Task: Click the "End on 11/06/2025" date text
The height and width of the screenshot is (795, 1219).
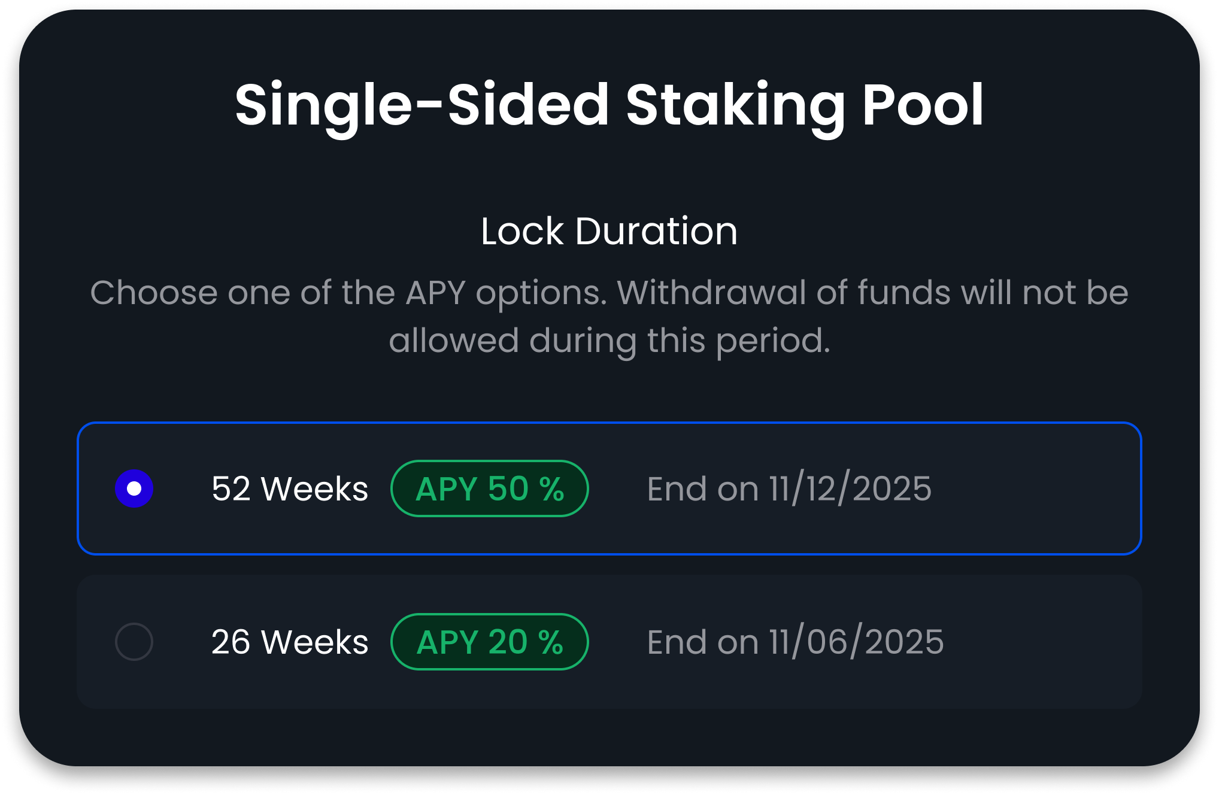Action: [795, 642]
